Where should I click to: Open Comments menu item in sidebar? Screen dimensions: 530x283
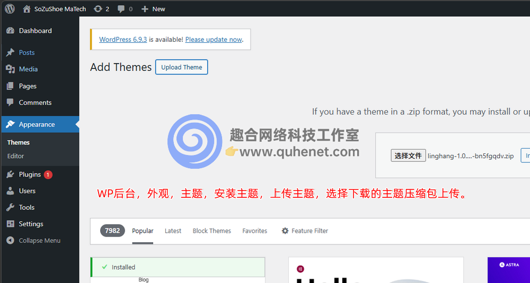click(x=40, y=103)
